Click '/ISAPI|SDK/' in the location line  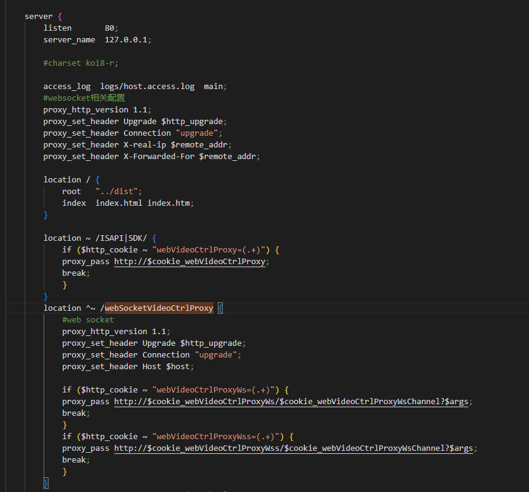121,238
